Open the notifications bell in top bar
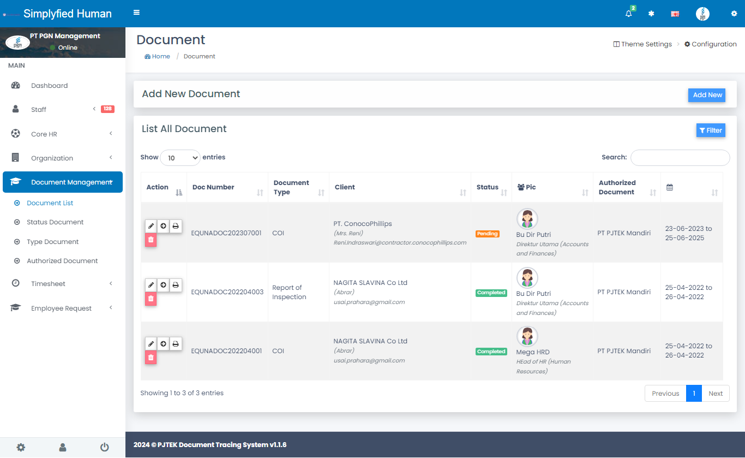Image resolution: width=745 pixels, height=458 pixels. pos(629,14)
